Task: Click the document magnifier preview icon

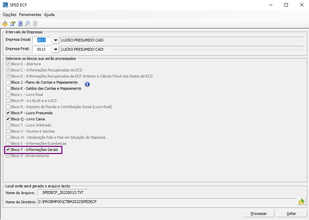Action: click(x=28, y=23)
